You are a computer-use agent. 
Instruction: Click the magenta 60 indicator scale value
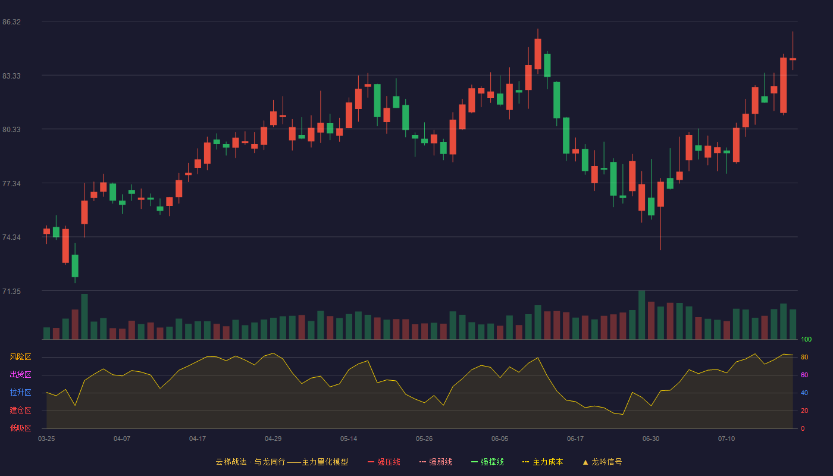pos(804,375)
